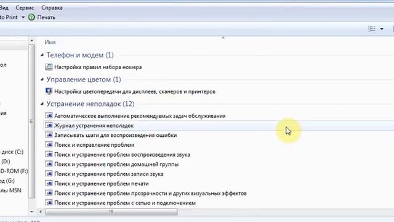Open the view options dropdown arrow

pos(382,29)
